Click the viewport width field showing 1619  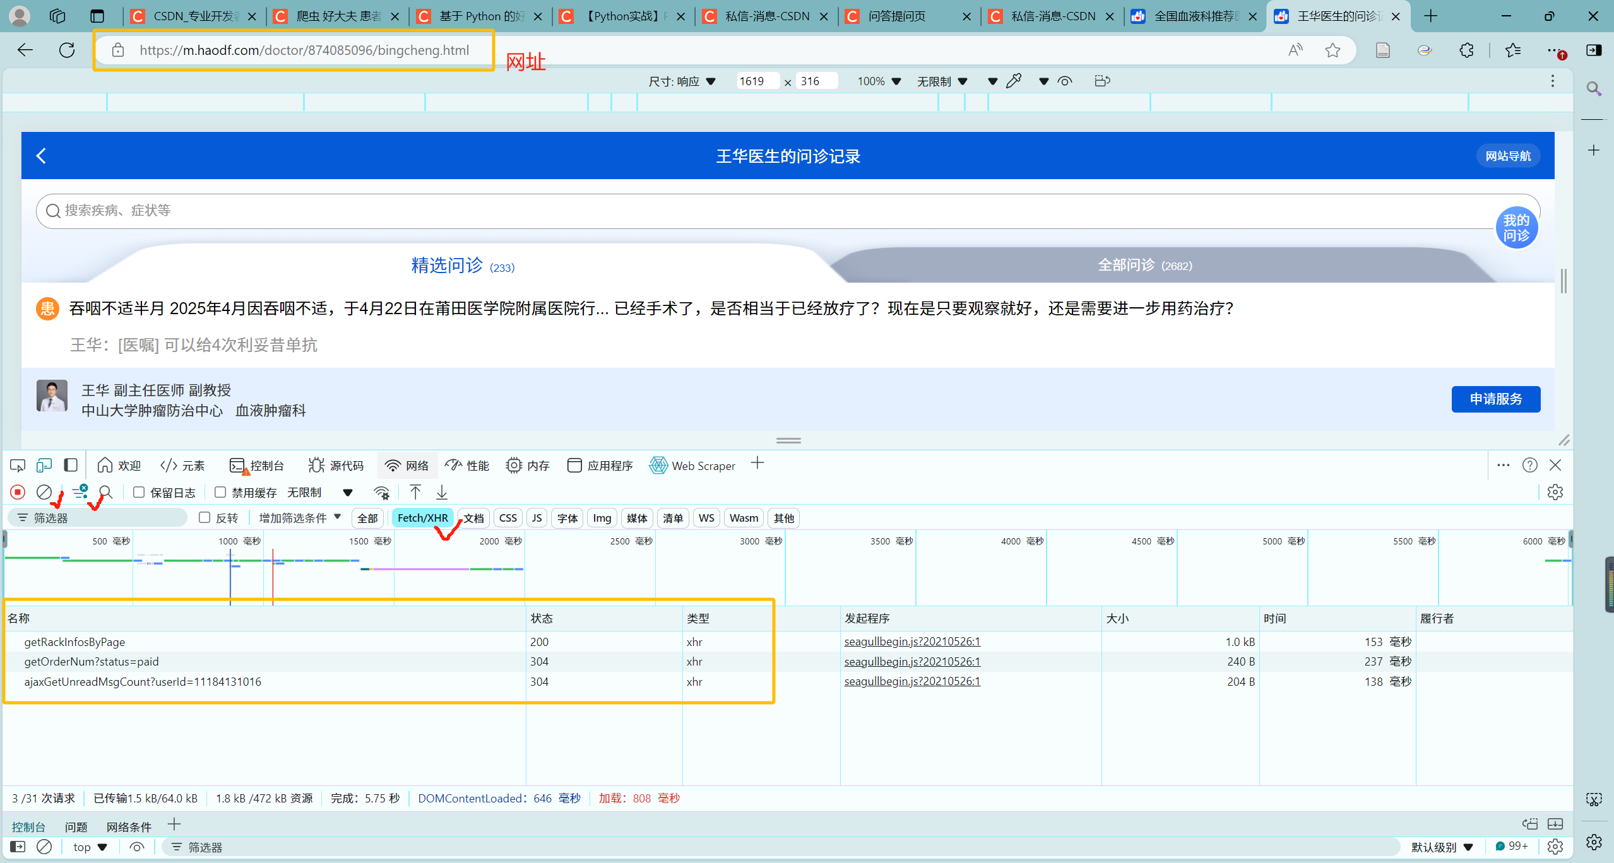point(757,81)
